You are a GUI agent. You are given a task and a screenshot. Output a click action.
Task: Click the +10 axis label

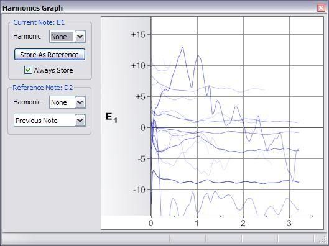coord(138,66)
